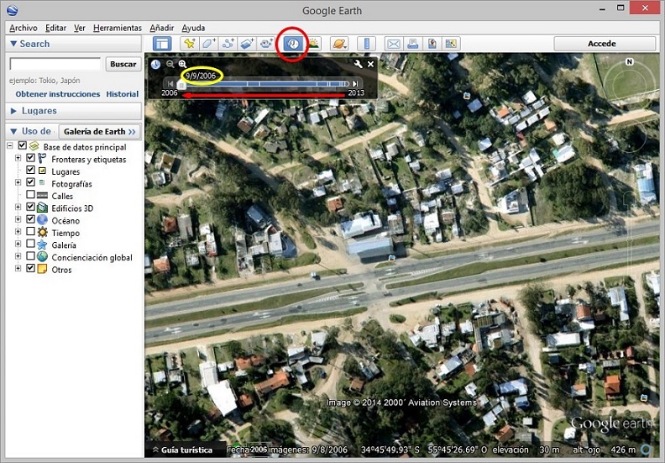Open the Archivo menu
665x463 pixels.
[24, 28]
